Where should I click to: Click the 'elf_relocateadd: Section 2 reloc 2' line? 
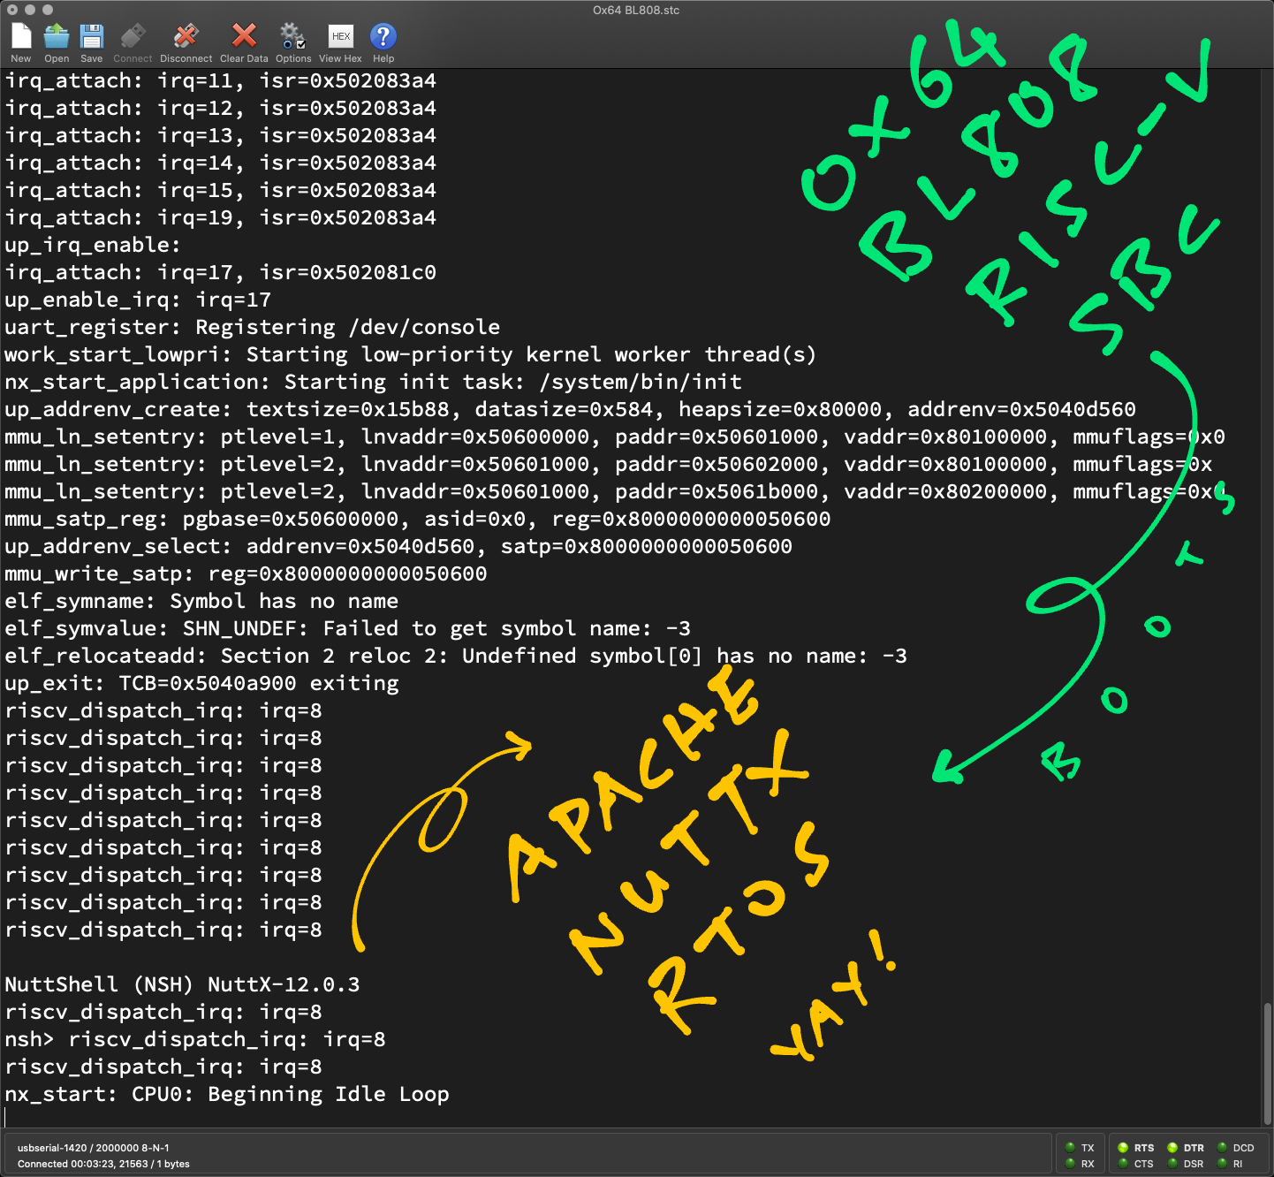tap(456, 656)
